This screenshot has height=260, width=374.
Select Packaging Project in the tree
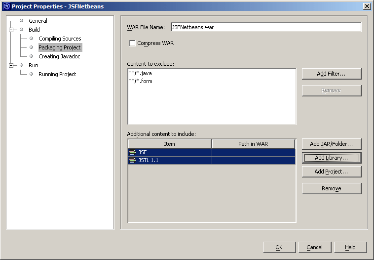coord(60,47)
